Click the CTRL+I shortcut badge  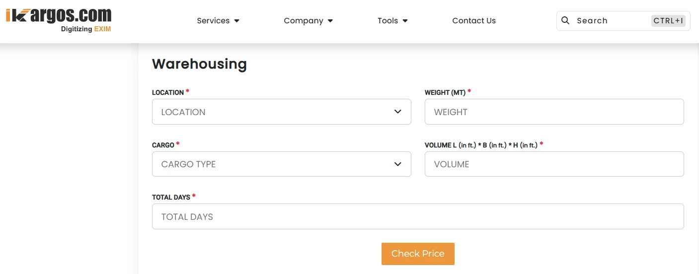click(668, 21)
